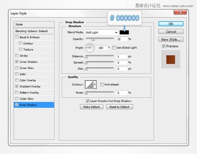Select the Outer Glow effect label
Image resolution: width=197 pixels, height=154 pixels.
pyautogui.click(x=27, y=99)
